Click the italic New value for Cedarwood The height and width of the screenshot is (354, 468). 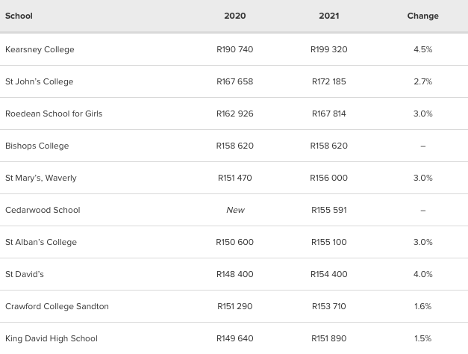pos(235,210)
